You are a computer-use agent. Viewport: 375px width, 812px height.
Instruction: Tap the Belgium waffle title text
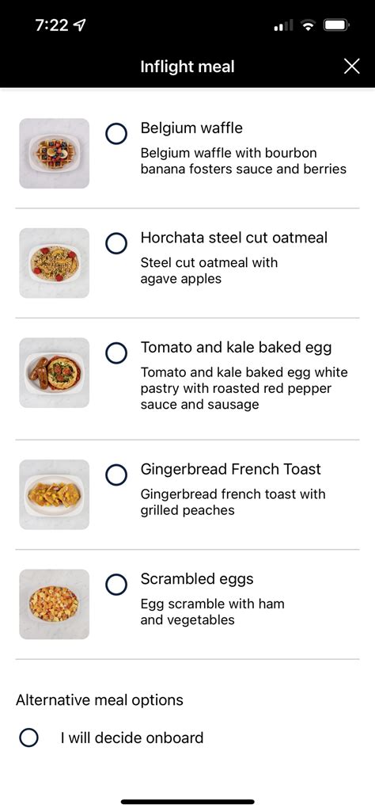click(x=191, y=128)
